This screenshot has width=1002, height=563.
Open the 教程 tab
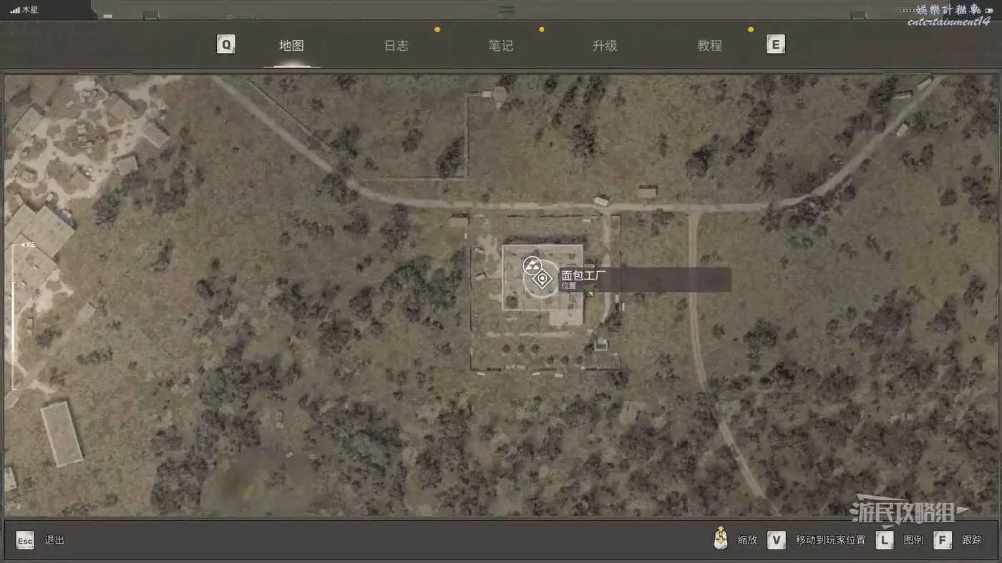click(709, 46)
